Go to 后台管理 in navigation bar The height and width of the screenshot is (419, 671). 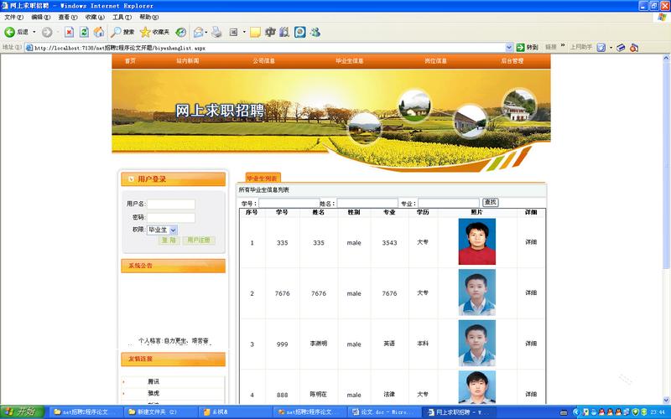512,61
